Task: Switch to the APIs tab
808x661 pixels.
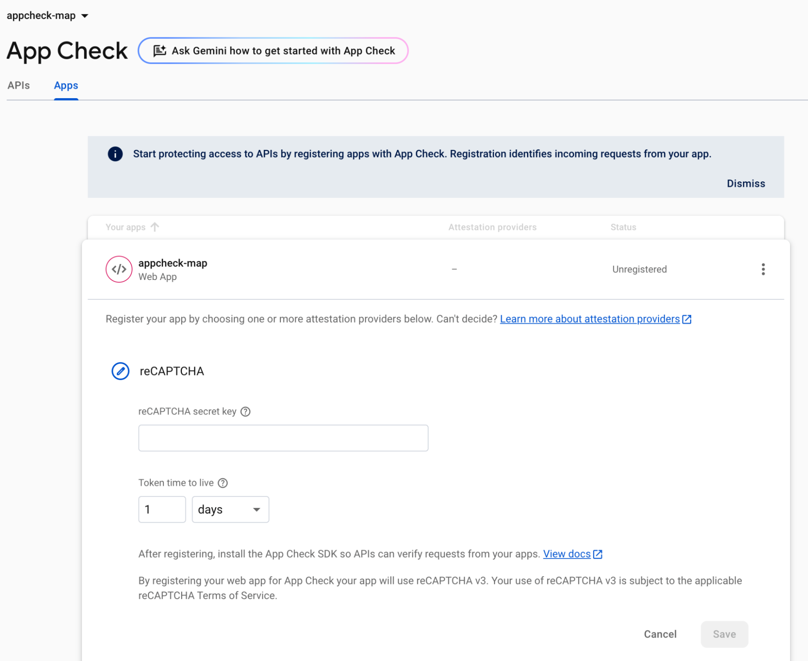Action: tap(19, 86)
